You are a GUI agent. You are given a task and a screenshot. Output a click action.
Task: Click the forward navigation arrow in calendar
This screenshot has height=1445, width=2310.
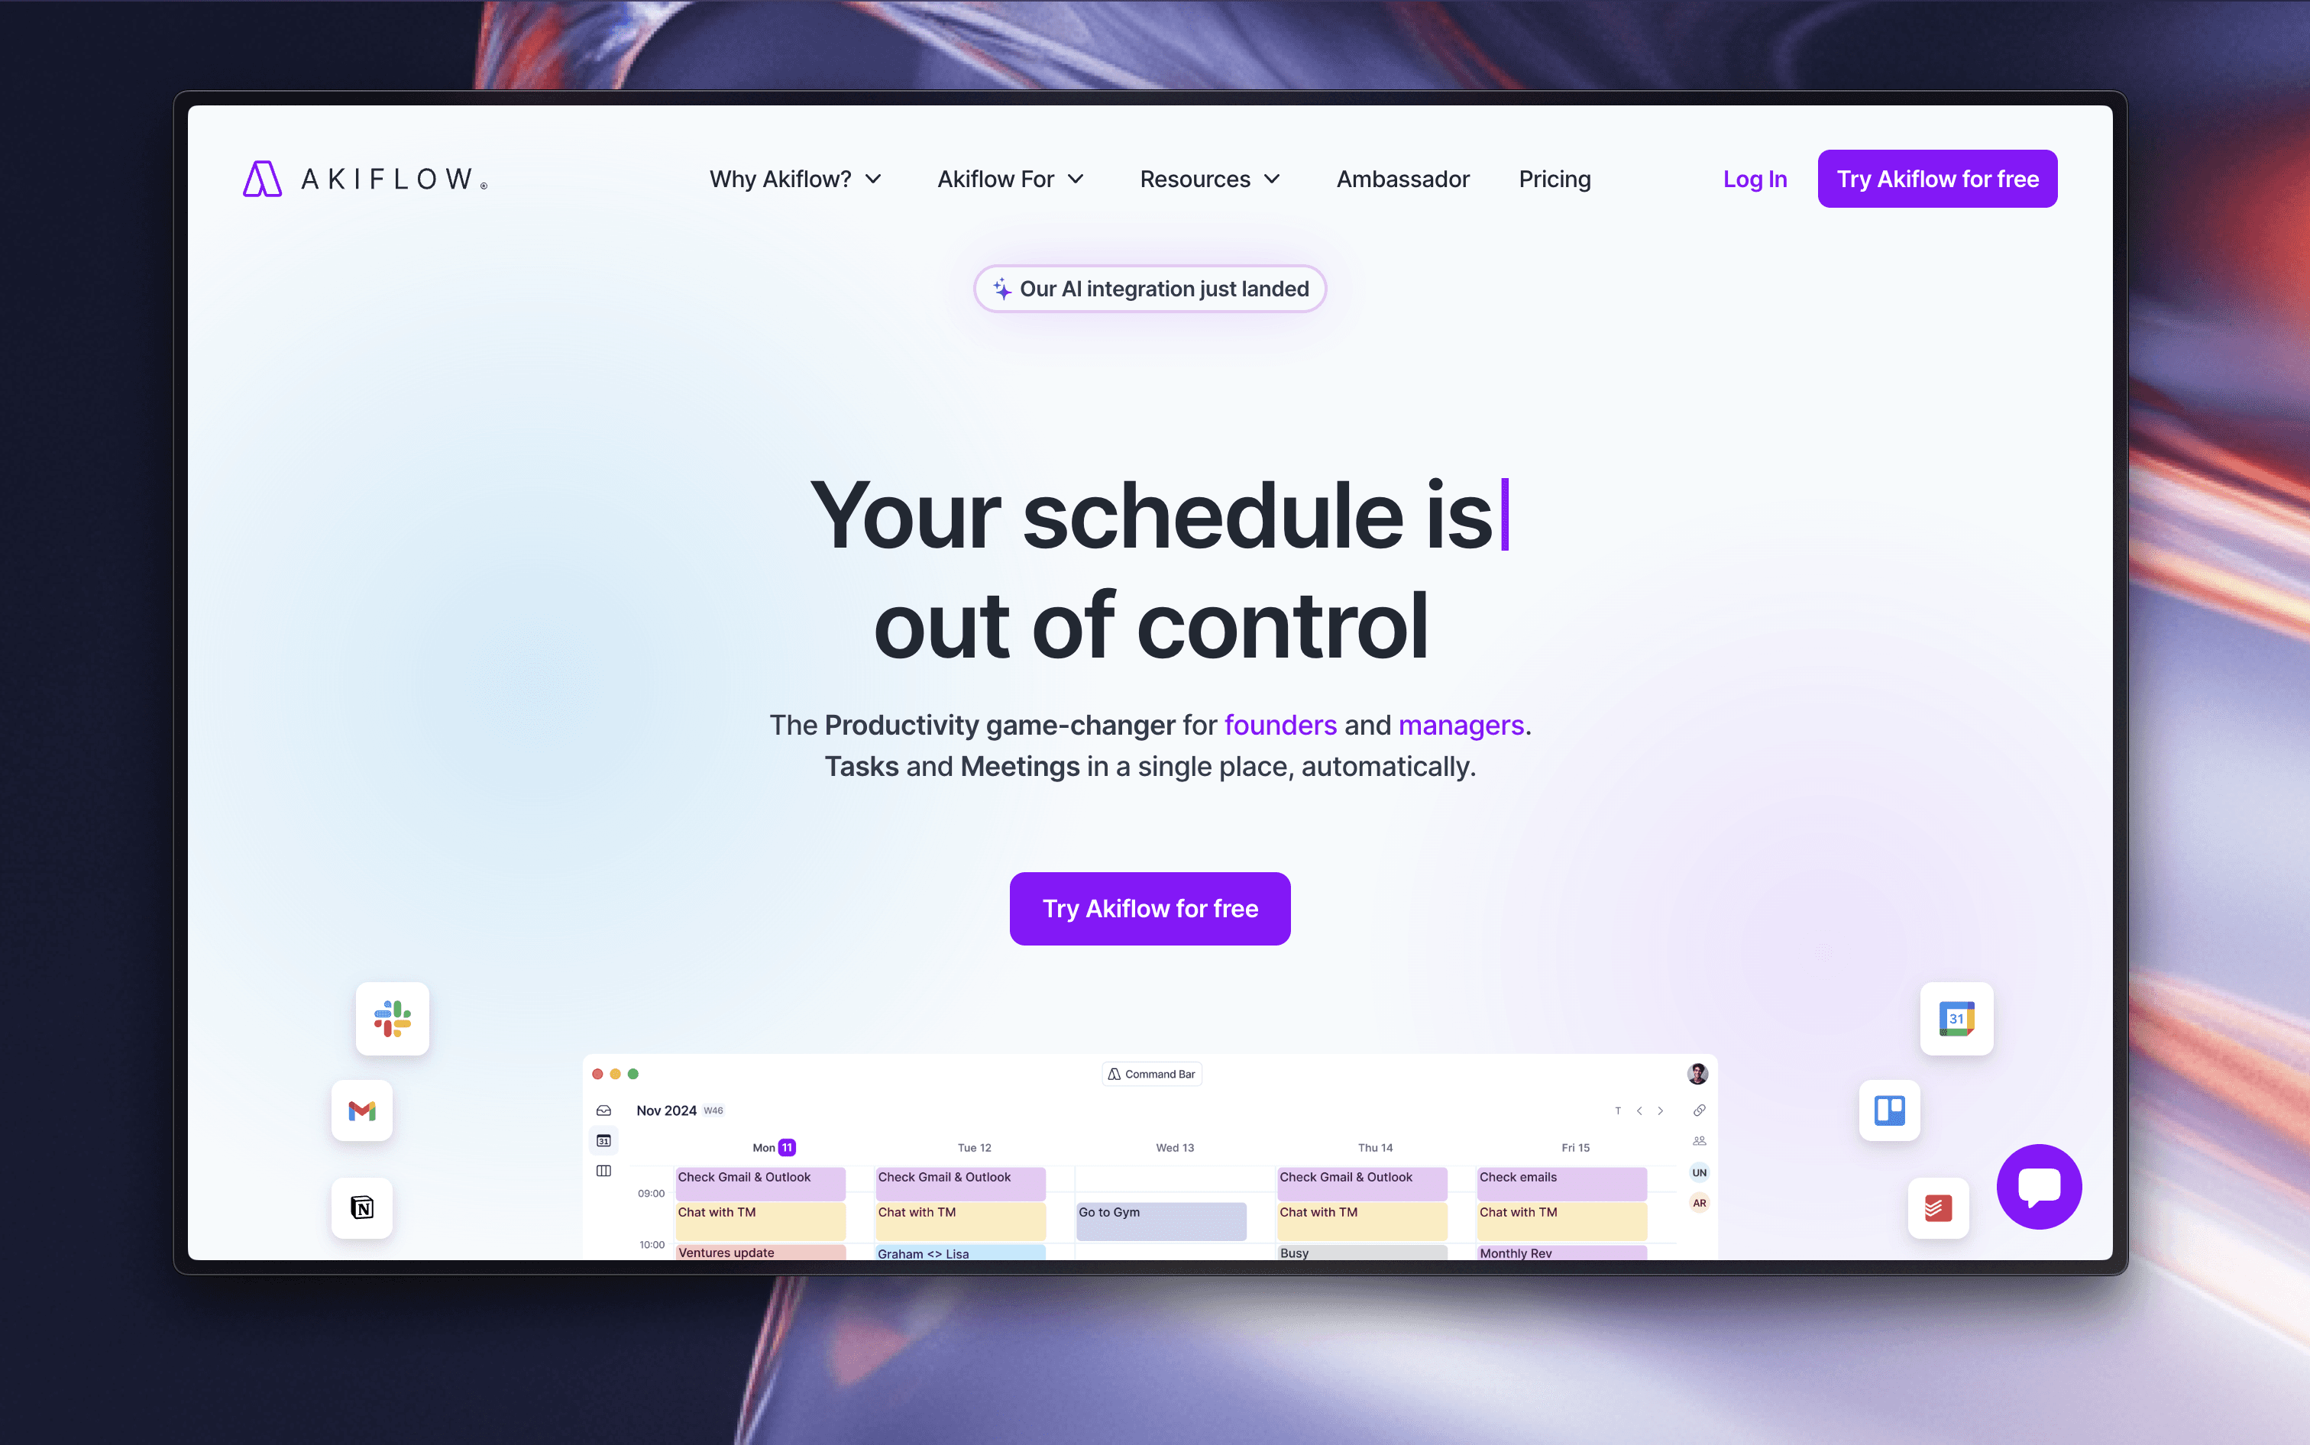point(1661,1109)
